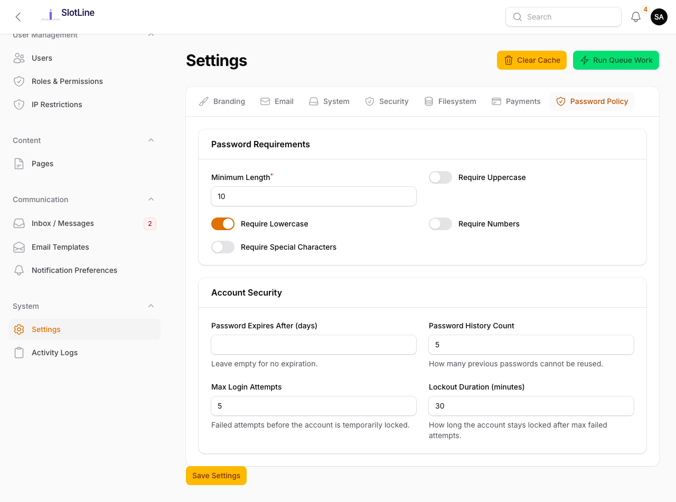Viewport: 676px width, 502px height.
Task: Click the back arrow icon in header
Action: click(x=18, y=17)
